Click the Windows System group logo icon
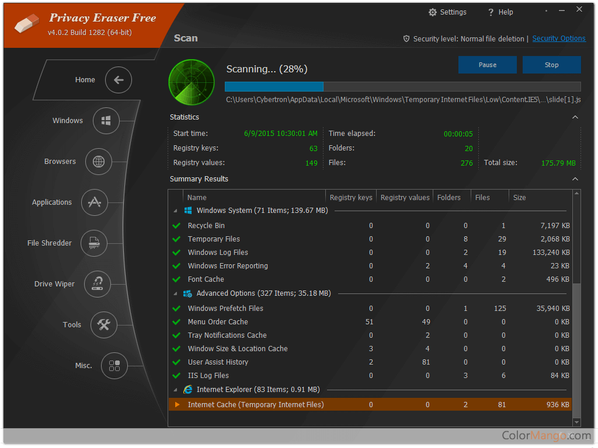This screenshot has width=598, height=448. point(188,210)
